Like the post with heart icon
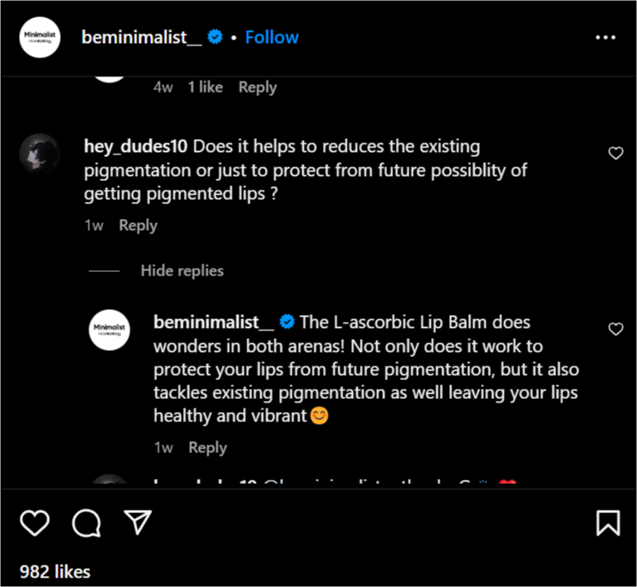Viewport: 637px width, 587px height. click(x=34, y=523)
